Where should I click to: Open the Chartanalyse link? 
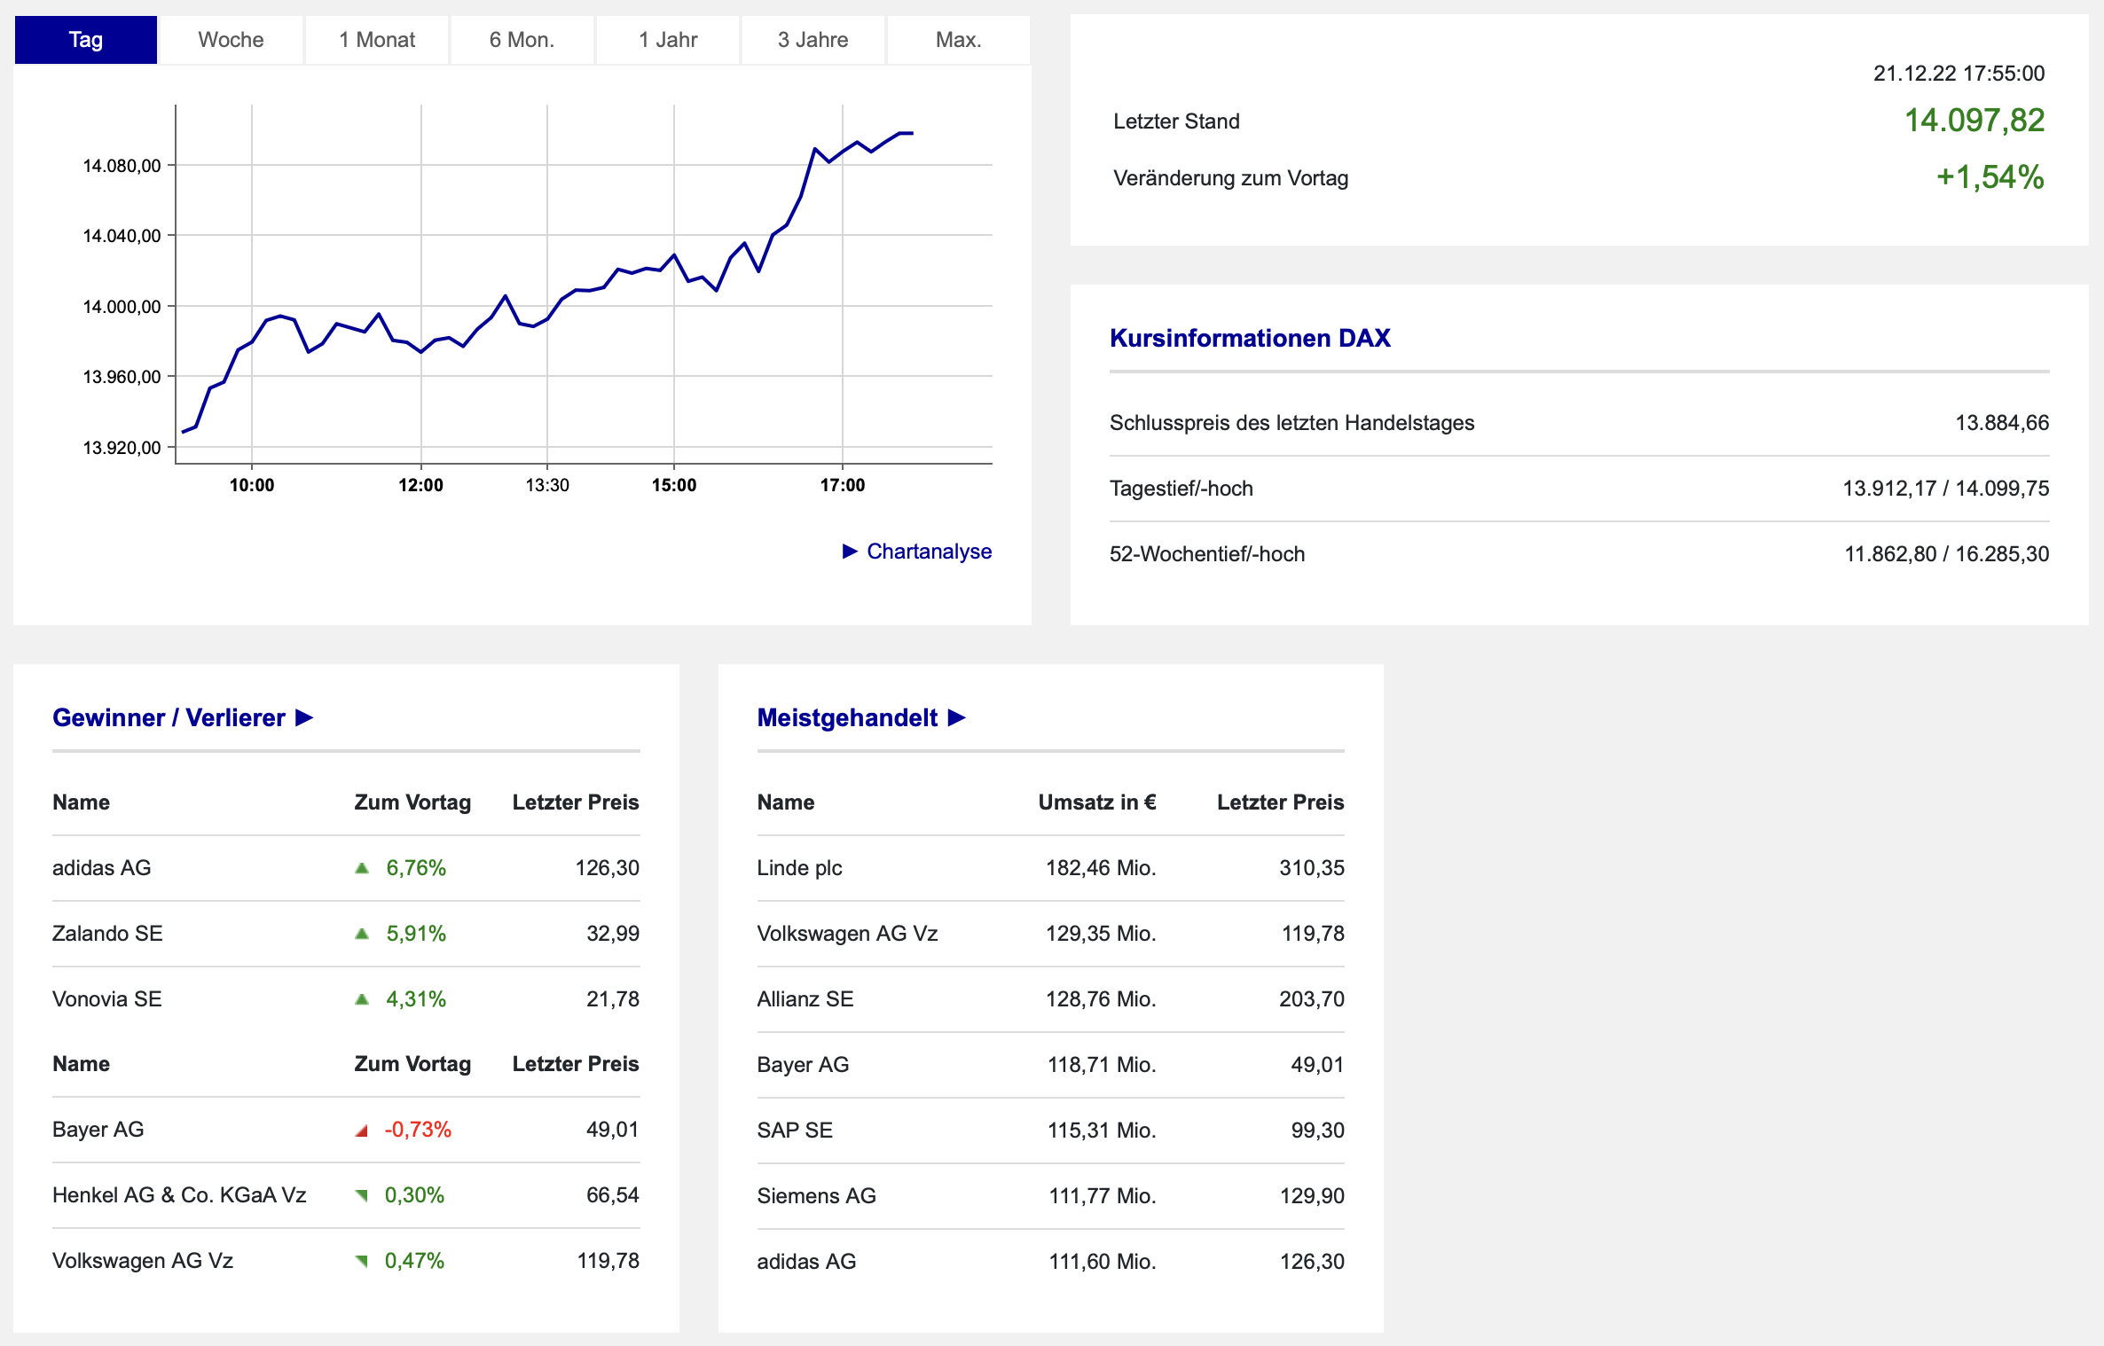point(929,552)
